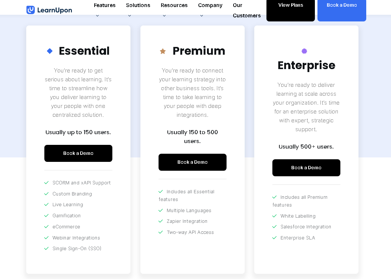Click the checkmark beside Multiple Languages

click(161, 210)
